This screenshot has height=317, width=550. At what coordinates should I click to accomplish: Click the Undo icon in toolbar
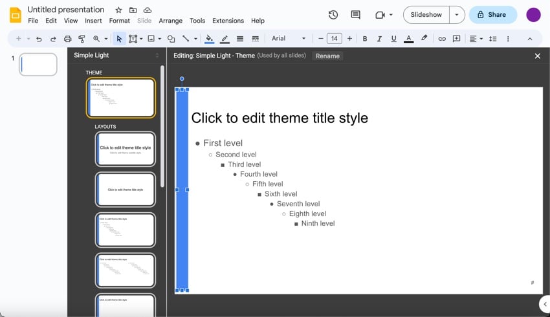(x=39, y=39)
